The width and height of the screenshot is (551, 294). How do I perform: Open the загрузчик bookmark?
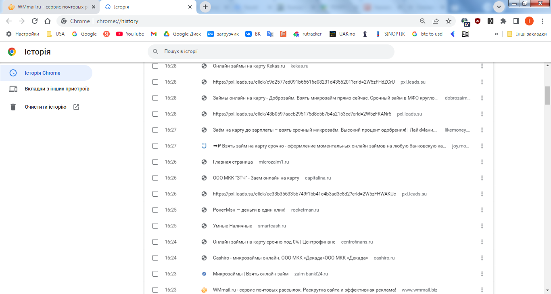coord(223,34)
